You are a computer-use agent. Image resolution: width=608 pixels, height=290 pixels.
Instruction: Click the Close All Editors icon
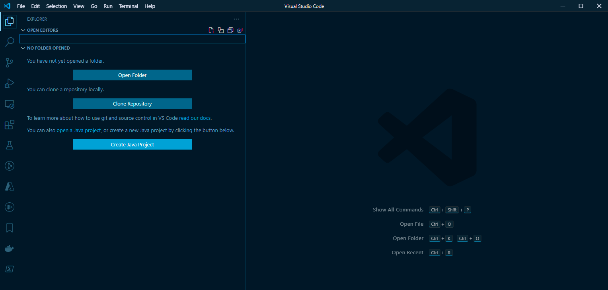[240, 30]
